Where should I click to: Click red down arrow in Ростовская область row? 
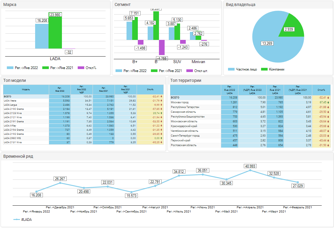[328, 145]
